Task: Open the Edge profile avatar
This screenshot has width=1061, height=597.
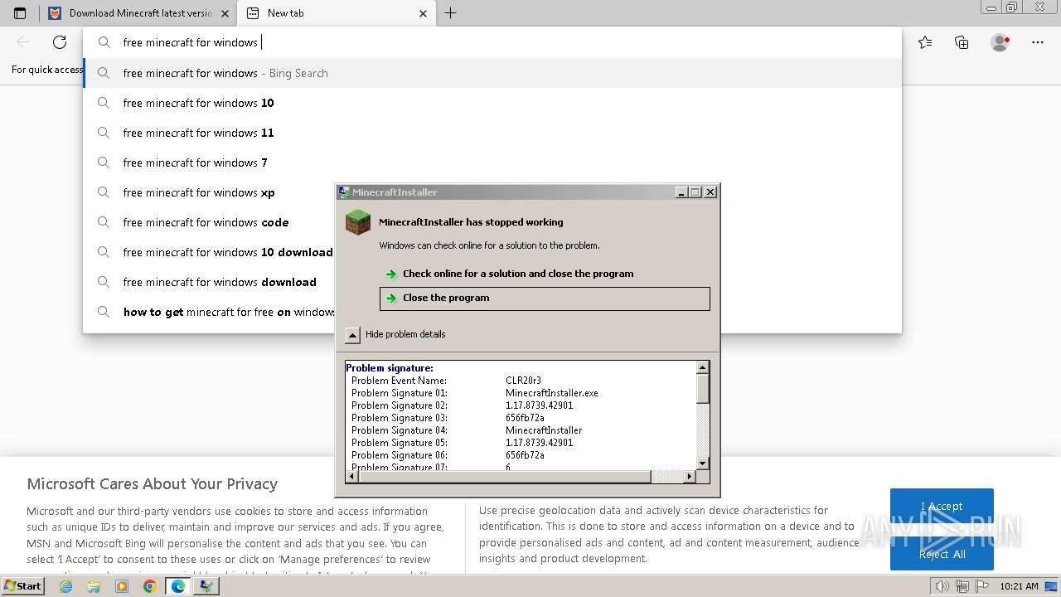Action: [x=1000, y=42]
